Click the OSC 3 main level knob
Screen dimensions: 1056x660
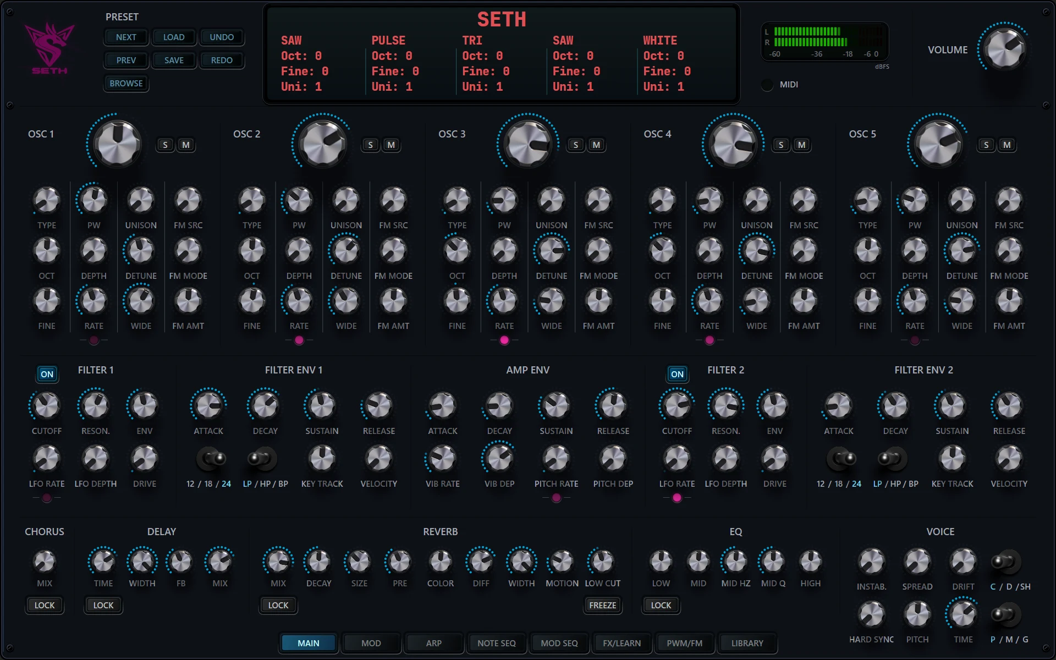(x=528, y=144)
